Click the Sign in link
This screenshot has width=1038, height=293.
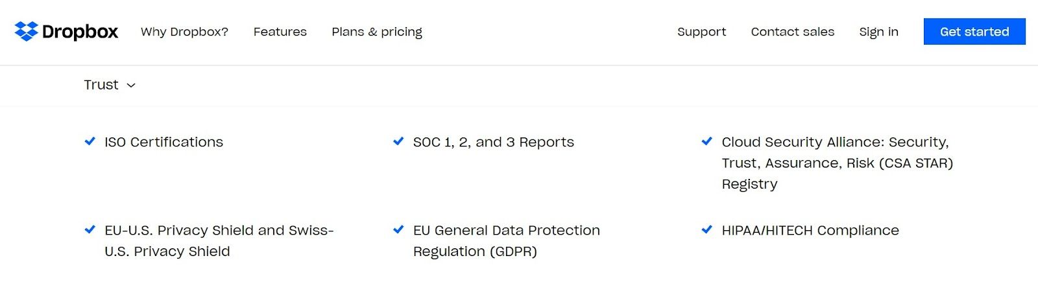coord(878,32)
